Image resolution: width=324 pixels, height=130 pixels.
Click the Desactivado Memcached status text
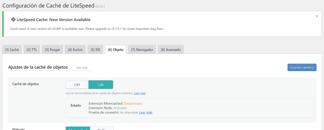(133, 103)
